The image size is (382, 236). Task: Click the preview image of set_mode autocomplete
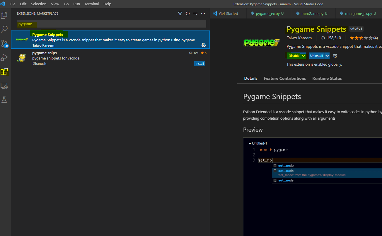point(313,186)
